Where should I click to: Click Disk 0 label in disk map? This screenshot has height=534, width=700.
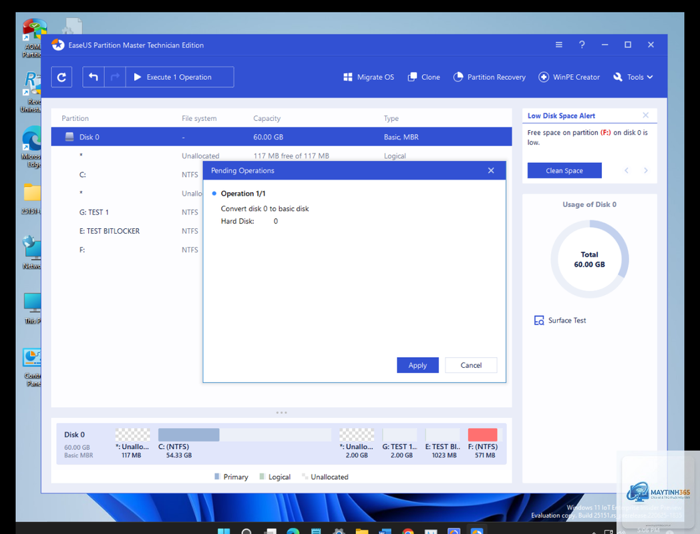coord(74,435)
